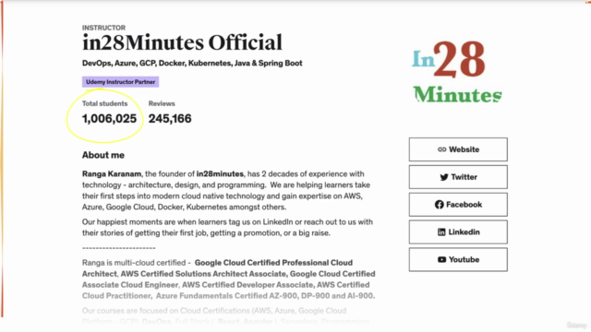
Task: Click the Udemy Instructor Partner badge
Action: coord(120,82)
